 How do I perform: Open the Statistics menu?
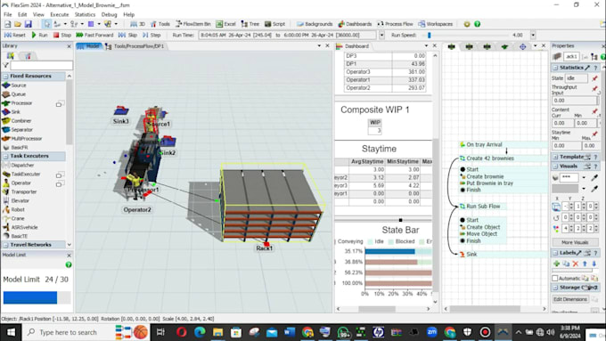pyautogui.click(x=85, y=14)
